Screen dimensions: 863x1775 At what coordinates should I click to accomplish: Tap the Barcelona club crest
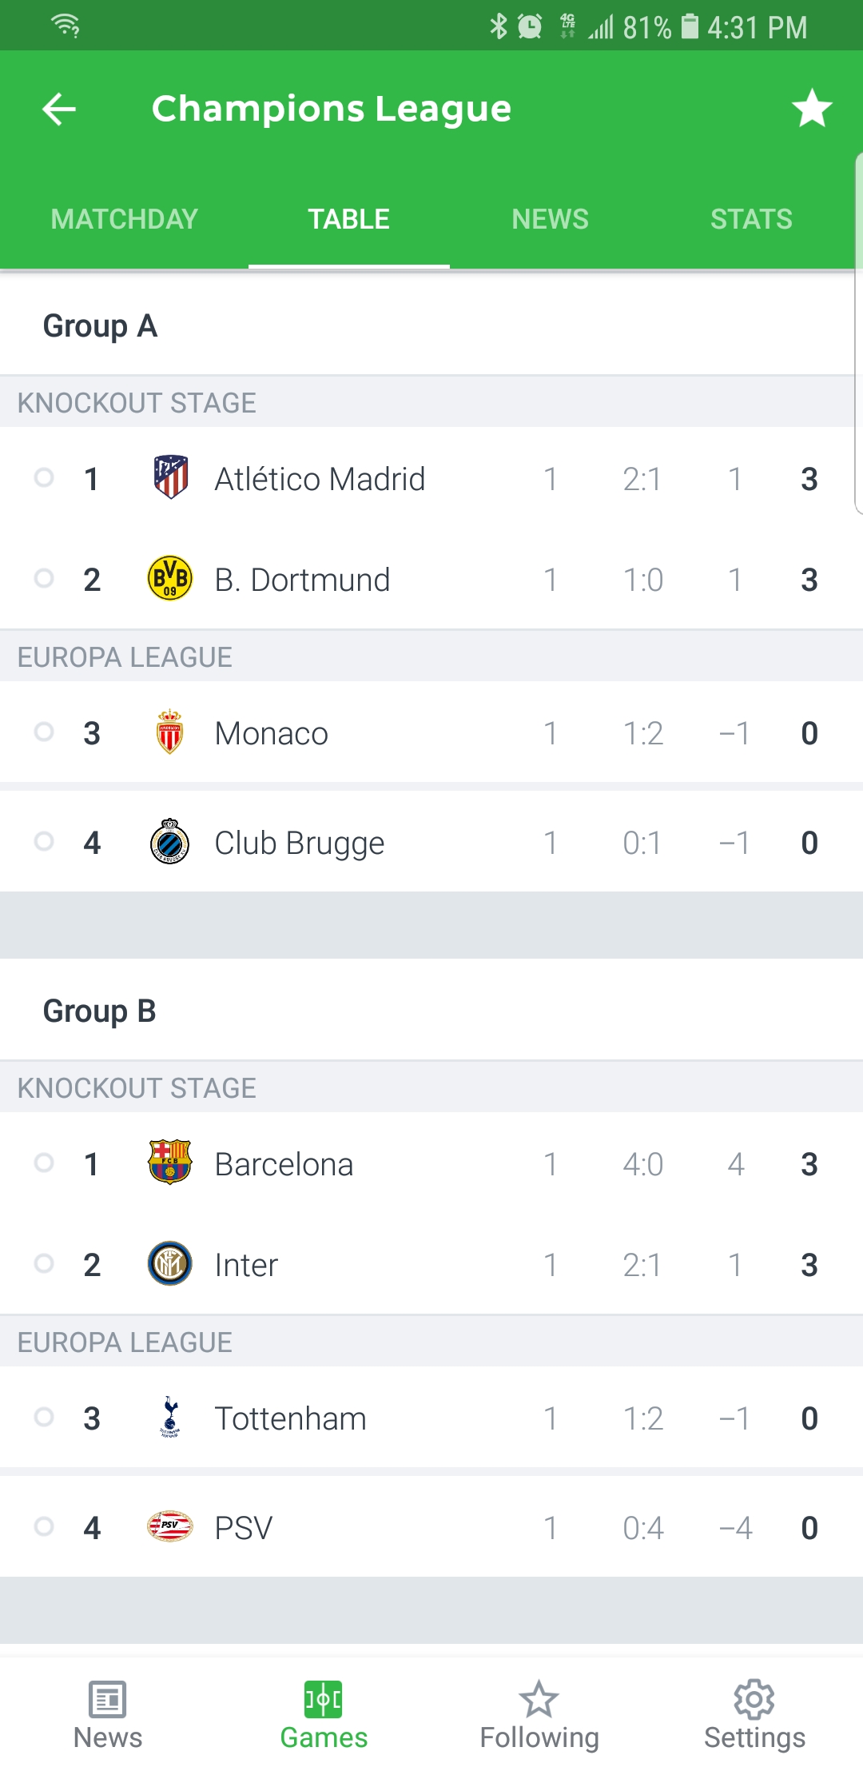pyautogui.click(x=170, y=1162)
